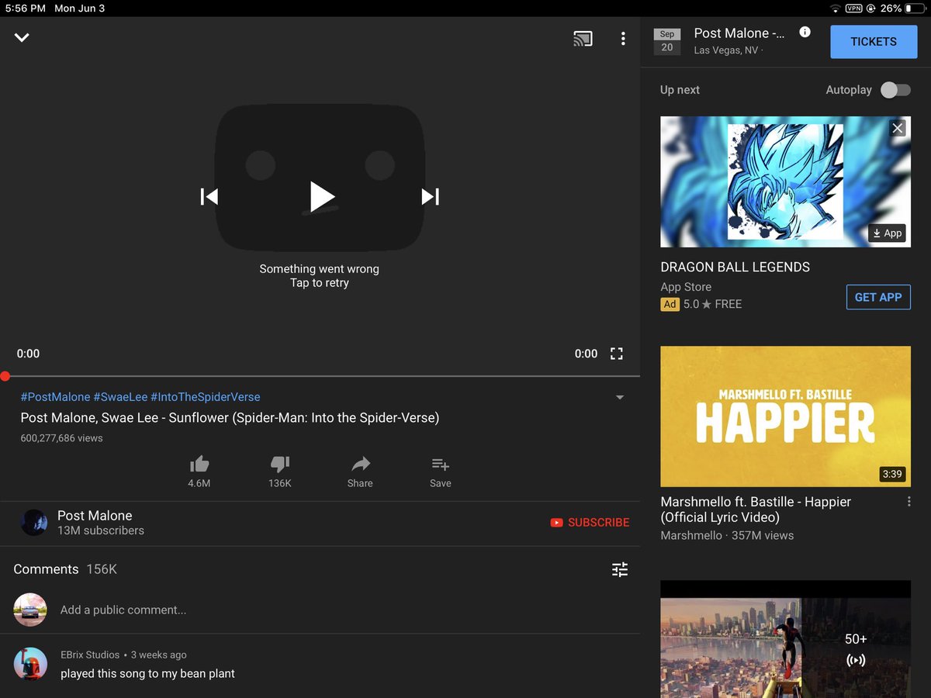
Task: Skip to the next video
Action: pyautogui.click(x=431, y=197)
